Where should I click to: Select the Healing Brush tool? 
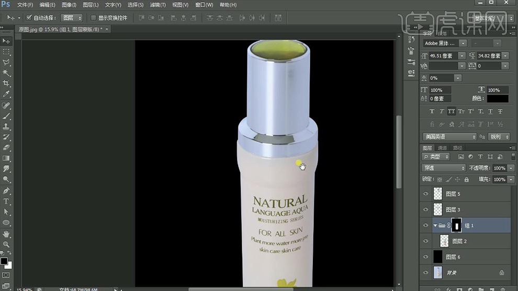tap(6, 106)
